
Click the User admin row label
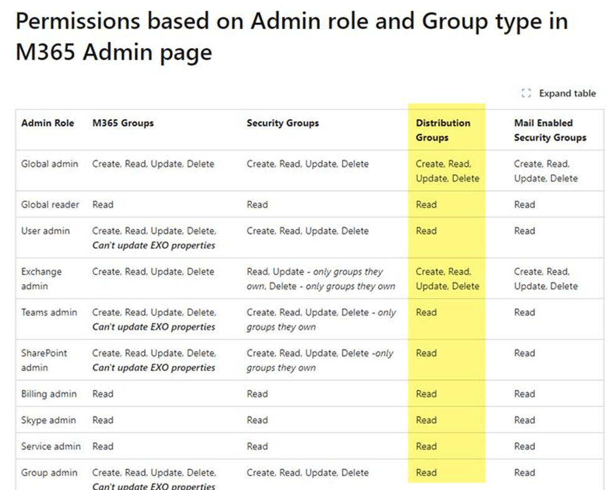click(x=46, y=231)
